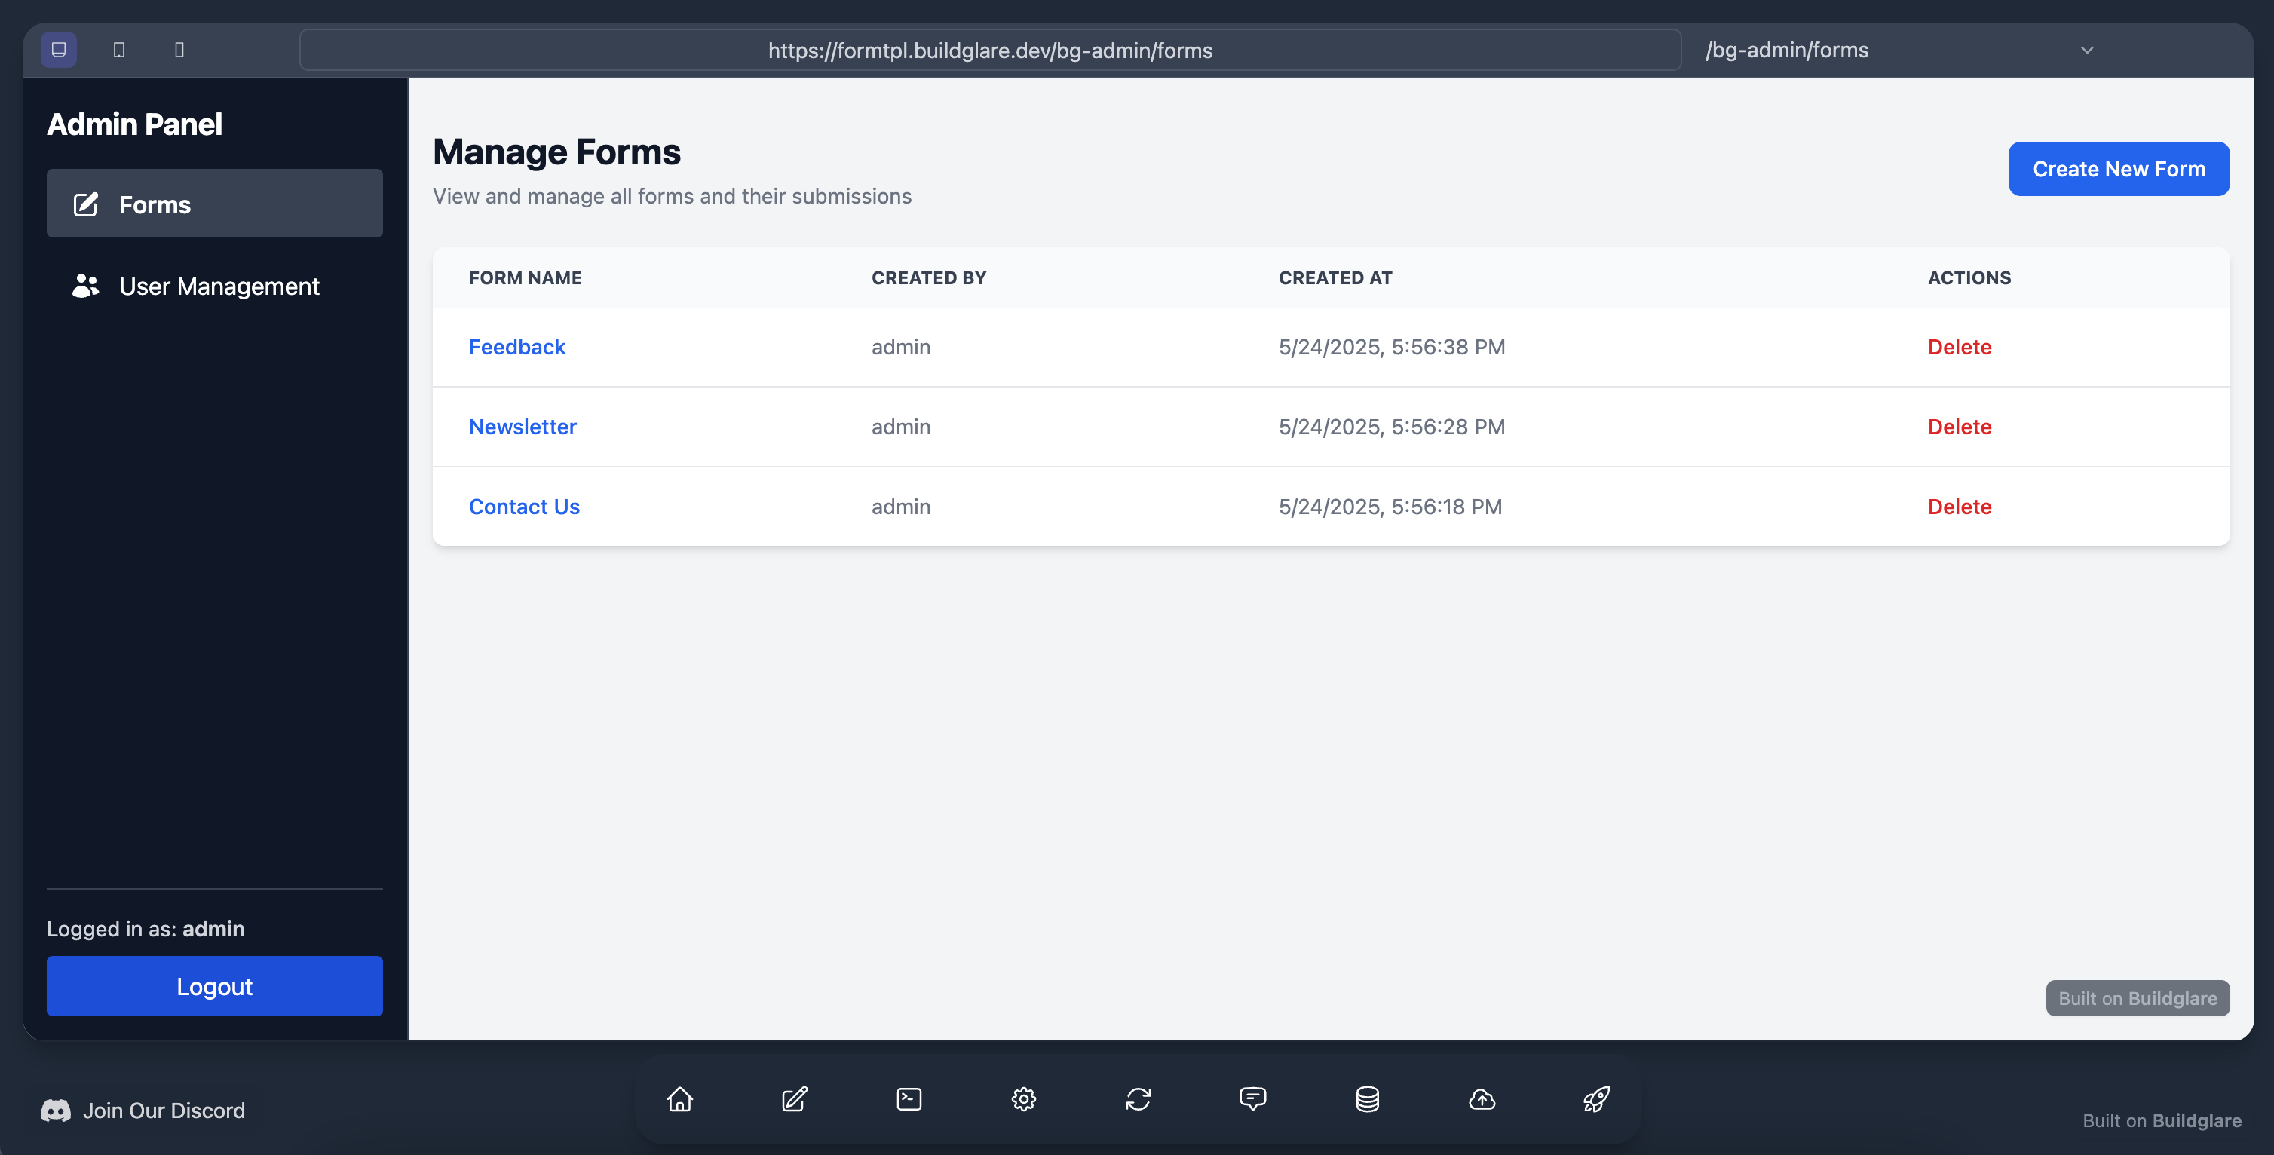Open the Feedback form link
The image size is (2274, 1155).
[516, 347]
